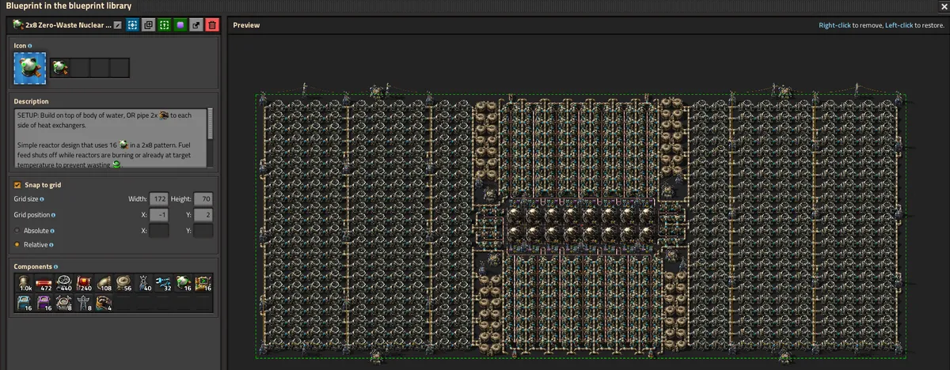Click blueprint name '2x8 Zero-Waste Nuclear ...'
This screenshot has width=950, height=370.
67,25
